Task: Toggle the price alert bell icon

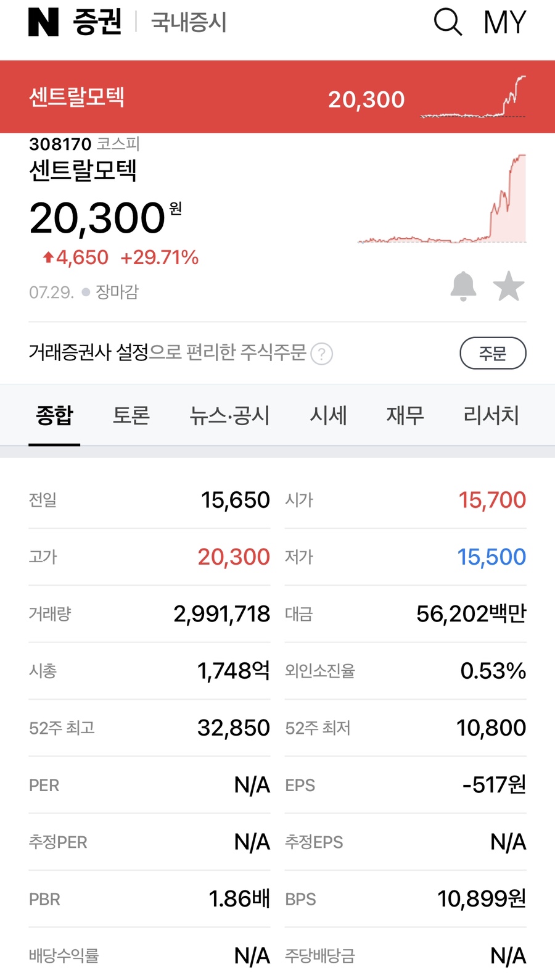Action: click(x=463, y=286)
